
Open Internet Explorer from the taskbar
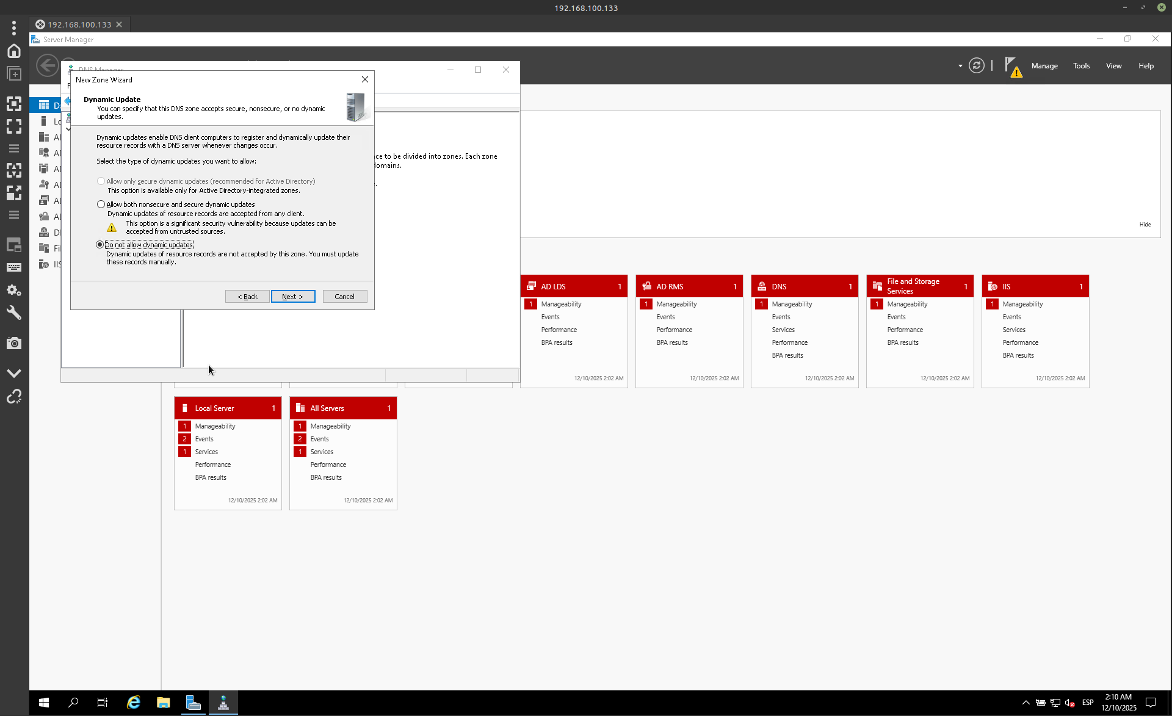coord(133,703)
